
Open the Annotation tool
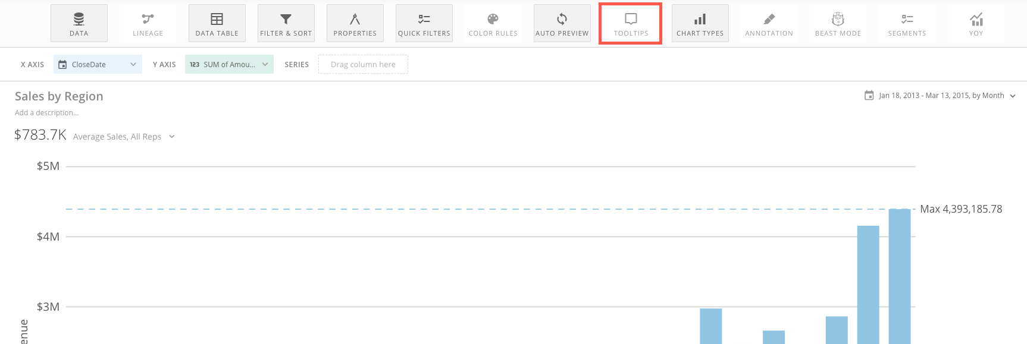point(769,24)
